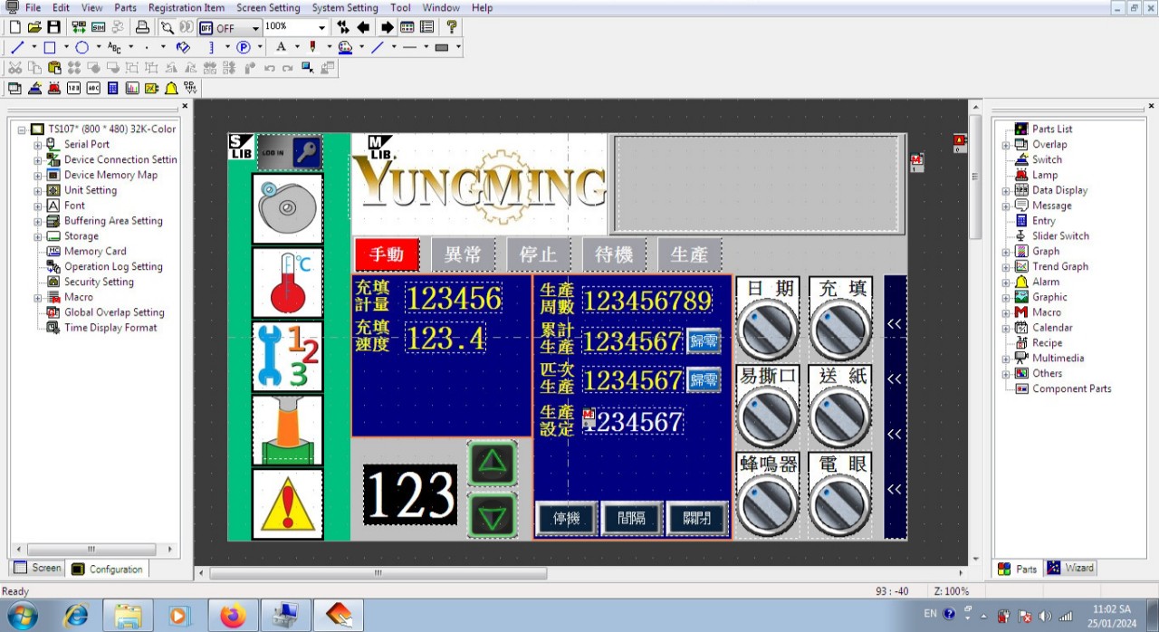The height and width of the screenshot is (632, 1159).
Task: Open the OFF state dropdown in toolbar
Action: pyautogui.click(x=255, y=28)
